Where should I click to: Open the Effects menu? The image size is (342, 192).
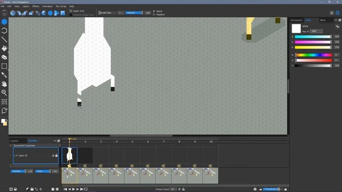36,6
